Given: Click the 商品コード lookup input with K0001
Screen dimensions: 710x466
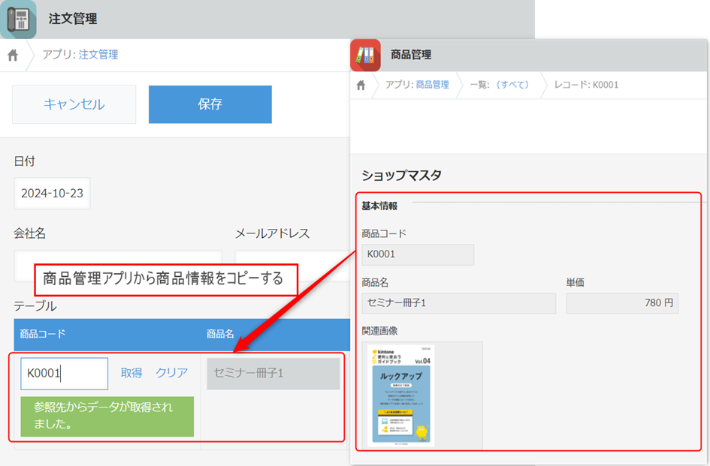Looking at the screenshot, I should point(64,374).
